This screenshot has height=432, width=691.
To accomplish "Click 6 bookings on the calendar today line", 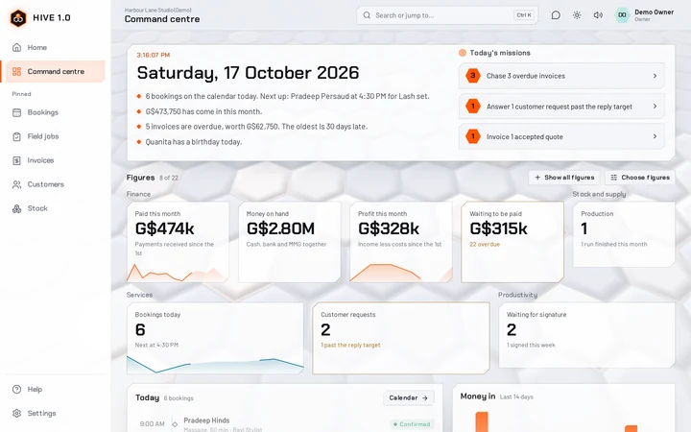I will point(287,96).
